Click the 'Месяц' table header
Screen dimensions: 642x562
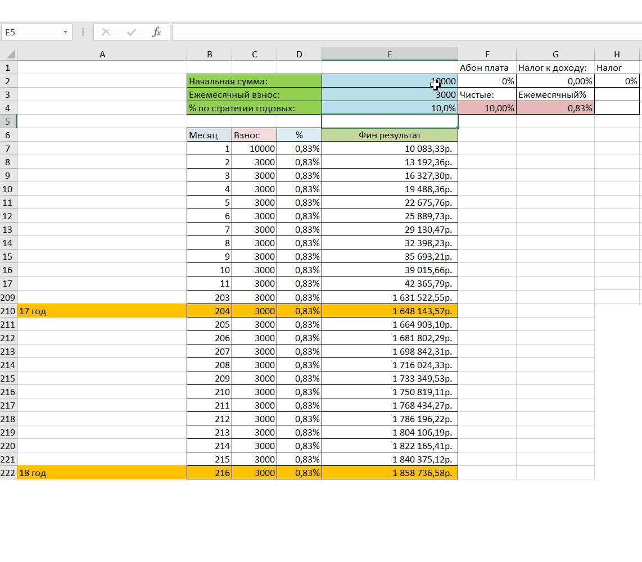tap(209, 135)
